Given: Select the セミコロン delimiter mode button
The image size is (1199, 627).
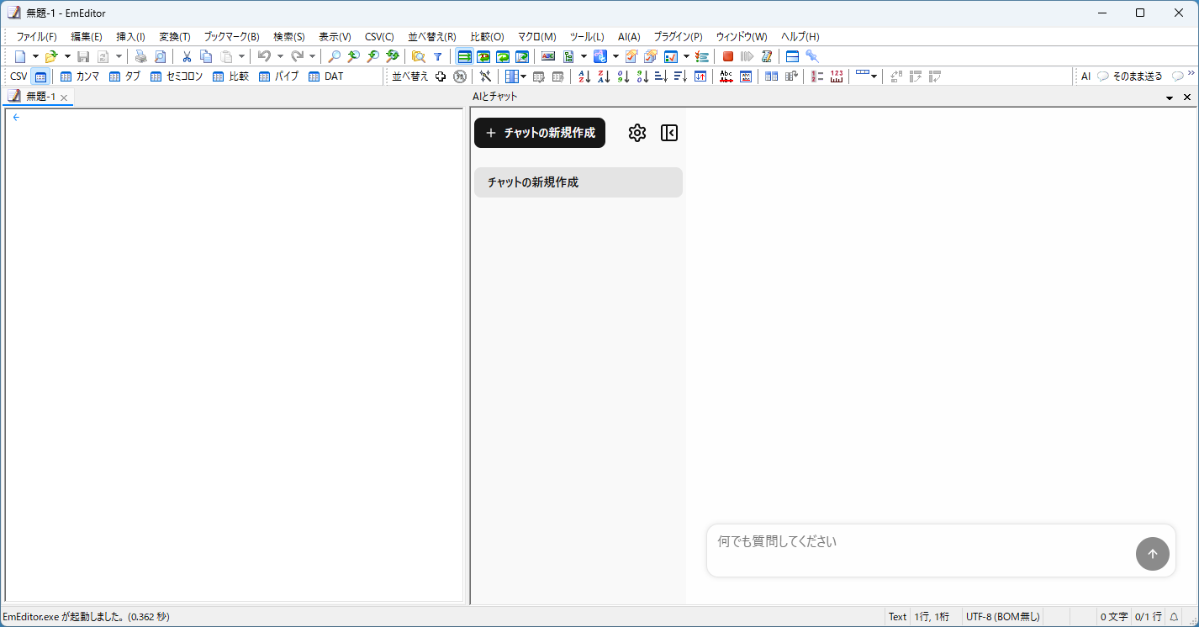Looking at the screenshot, I should [x=177, y=76].
